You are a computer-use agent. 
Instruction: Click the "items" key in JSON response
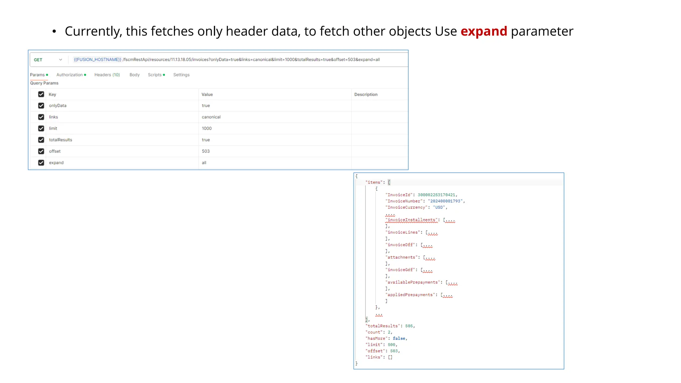coord(374,183)
